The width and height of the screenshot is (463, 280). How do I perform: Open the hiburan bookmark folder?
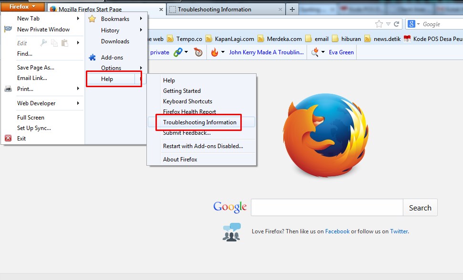(x=346, y=39)
